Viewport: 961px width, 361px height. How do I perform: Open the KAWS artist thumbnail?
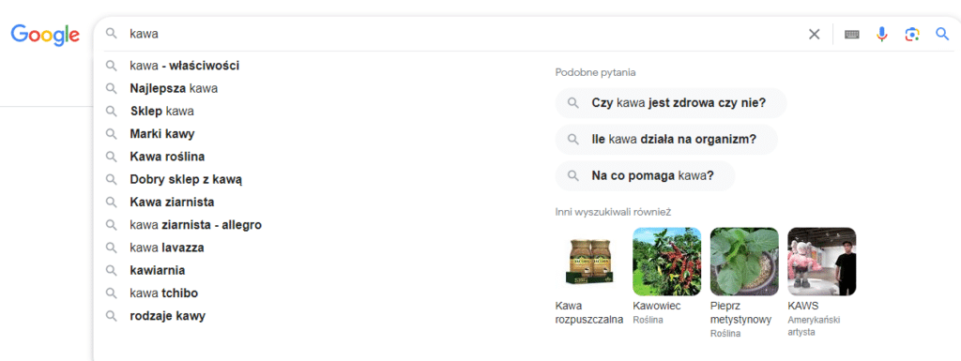pyautogui.click(x=821, y=262)
